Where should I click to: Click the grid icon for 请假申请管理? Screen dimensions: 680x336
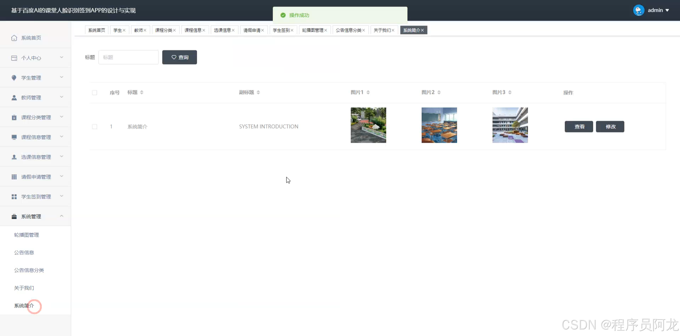tap(14, 177)
